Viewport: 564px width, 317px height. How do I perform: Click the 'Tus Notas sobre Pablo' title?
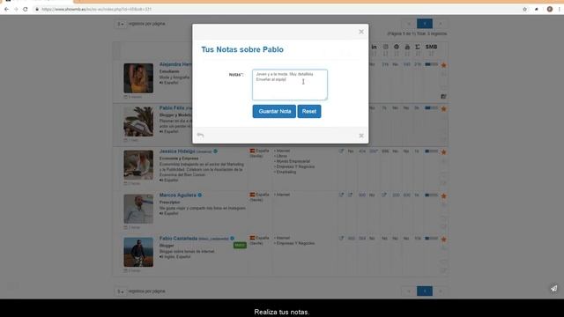tap(242, 49)
